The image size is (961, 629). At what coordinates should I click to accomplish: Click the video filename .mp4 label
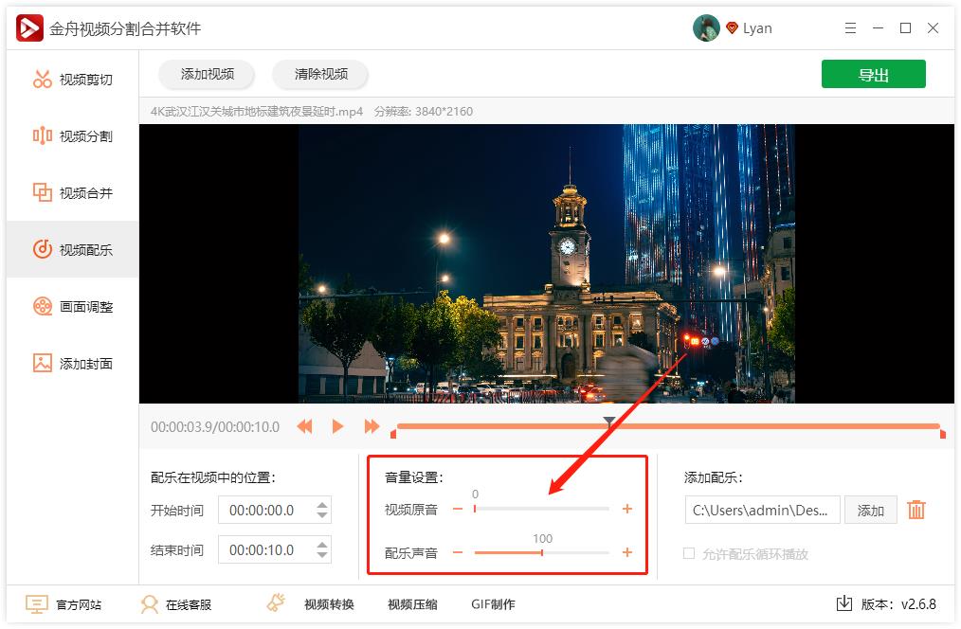[257, 112]
